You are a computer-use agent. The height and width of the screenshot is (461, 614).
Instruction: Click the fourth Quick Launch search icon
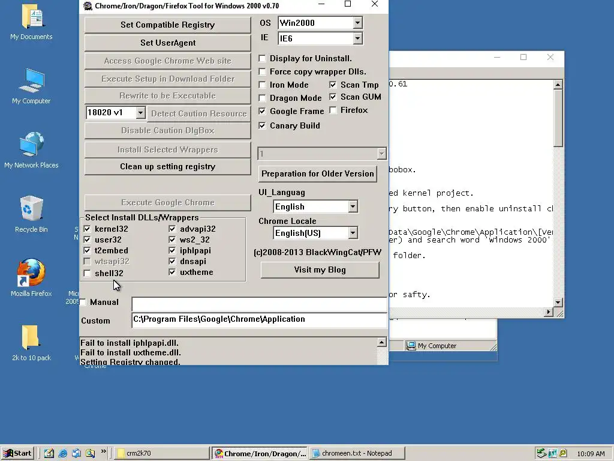90,453
